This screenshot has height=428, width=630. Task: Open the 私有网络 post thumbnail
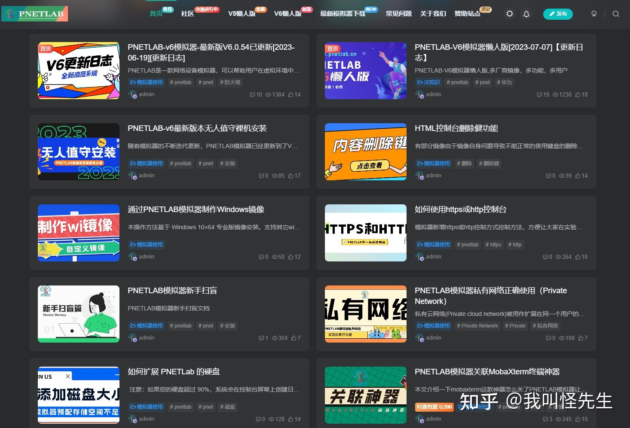tap(366, 314)
